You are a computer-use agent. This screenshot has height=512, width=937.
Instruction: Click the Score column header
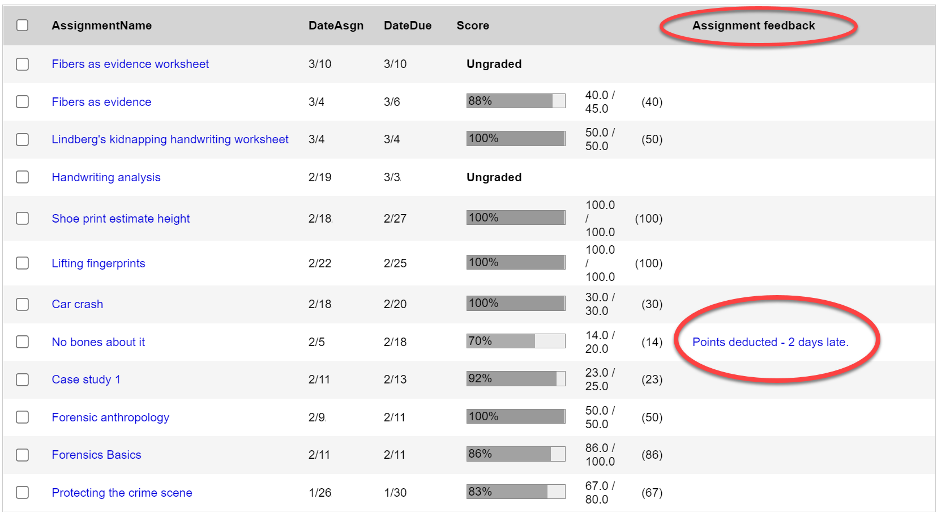pos(473,25)
